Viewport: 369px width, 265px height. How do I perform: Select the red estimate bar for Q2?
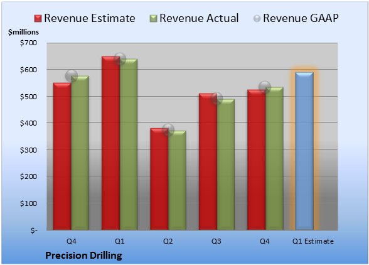(x=159, y=179)
